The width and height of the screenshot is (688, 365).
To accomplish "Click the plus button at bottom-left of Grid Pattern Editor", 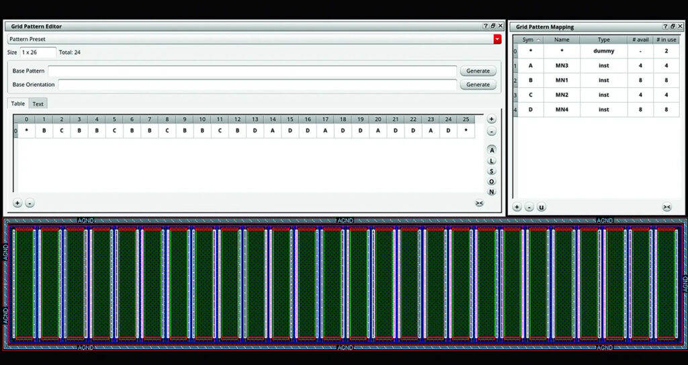I will (x=17, y=203).
